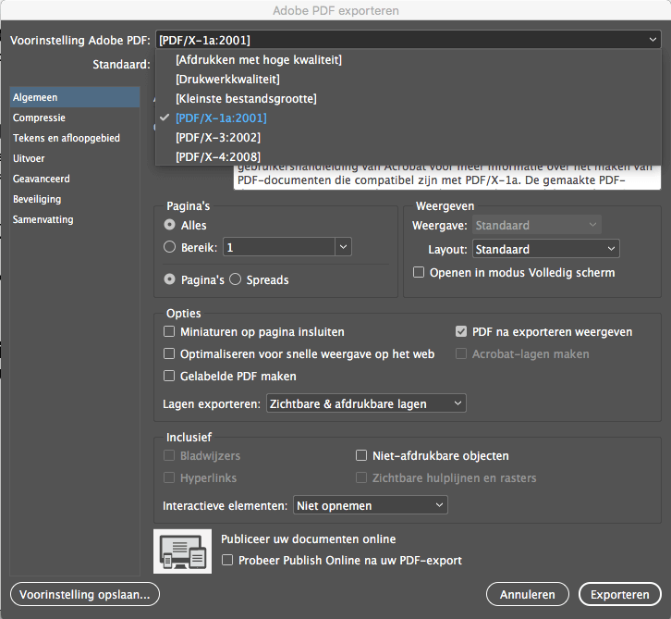The width and height of the screenshot is (671, 619).
Task: Click the Bereik page range field
Action: (x=279, y=247)
